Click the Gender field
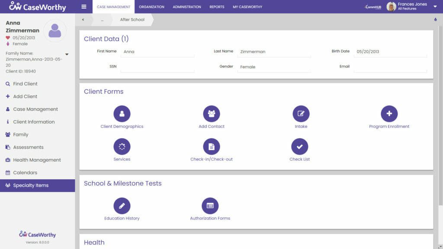Image resolution: width=443 pixels, height=249 pixels. tap(274, 67)
